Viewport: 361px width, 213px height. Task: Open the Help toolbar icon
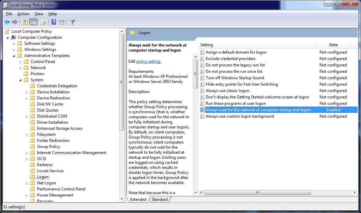tap(54, 22)
